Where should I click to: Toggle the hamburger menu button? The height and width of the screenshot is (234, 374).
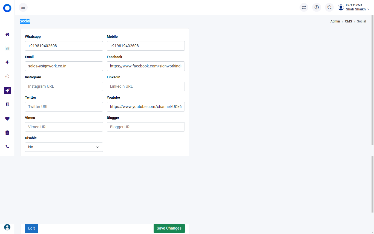23,7
